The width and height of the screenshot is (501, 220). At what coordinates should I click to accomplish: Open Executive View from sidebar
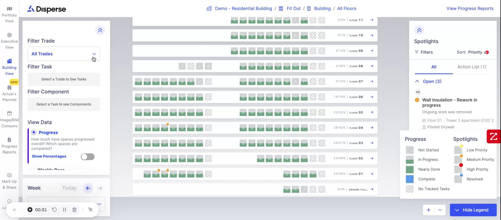(9, 41)
